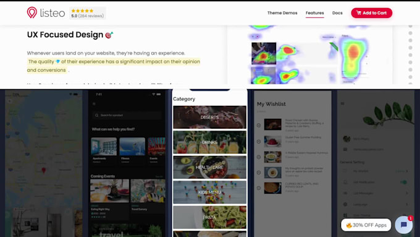Click the Category heading text
This screenshot has width=420, height=237.
(x=184, y=99)
